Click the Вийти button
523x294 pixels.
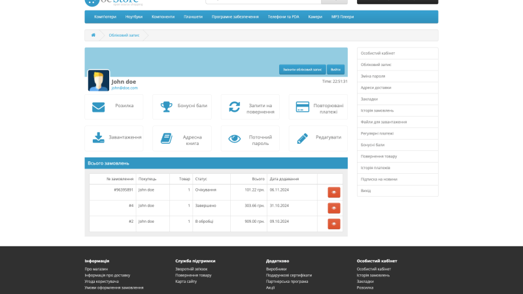tap(335, 69)
